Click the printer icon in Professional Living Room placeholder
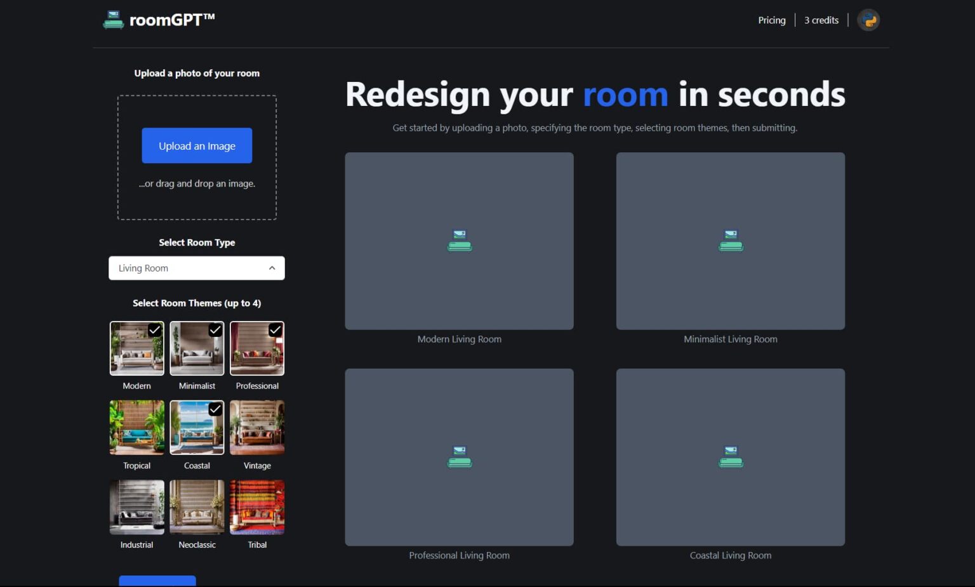Viewport: 975px width, 587px height. pyautogui.click(x=459, y=457)
